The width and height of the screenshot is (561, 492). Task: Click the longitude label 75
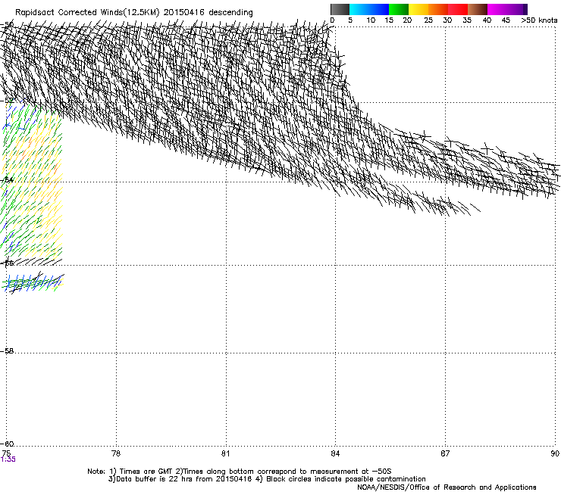pos(6,453)
